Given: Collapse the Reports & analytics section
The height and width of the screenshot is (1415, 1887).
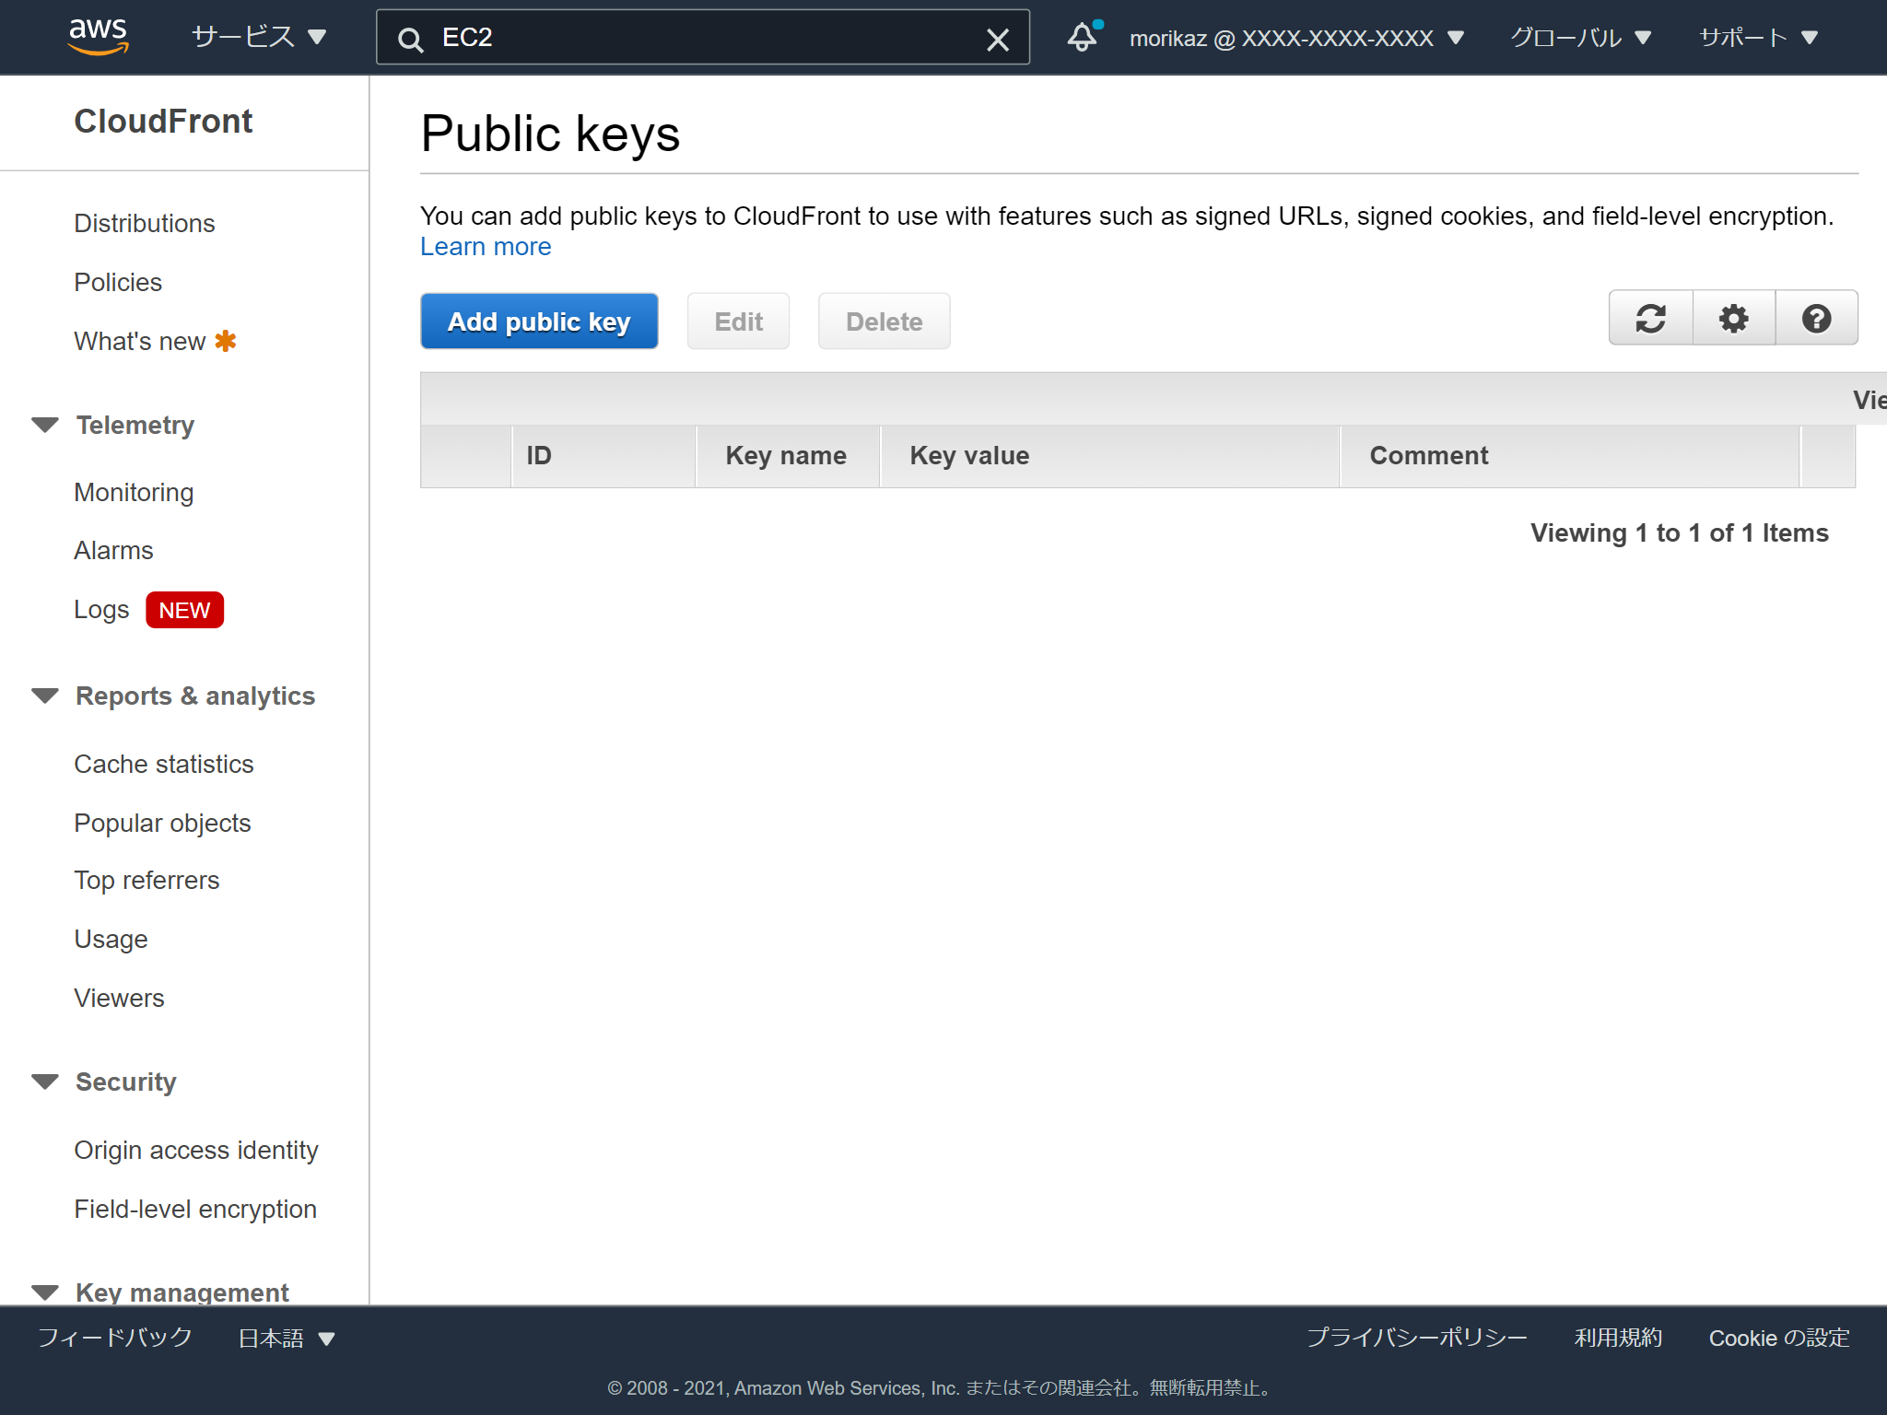Looking at the screenshot, I should [x=45, y=695].
